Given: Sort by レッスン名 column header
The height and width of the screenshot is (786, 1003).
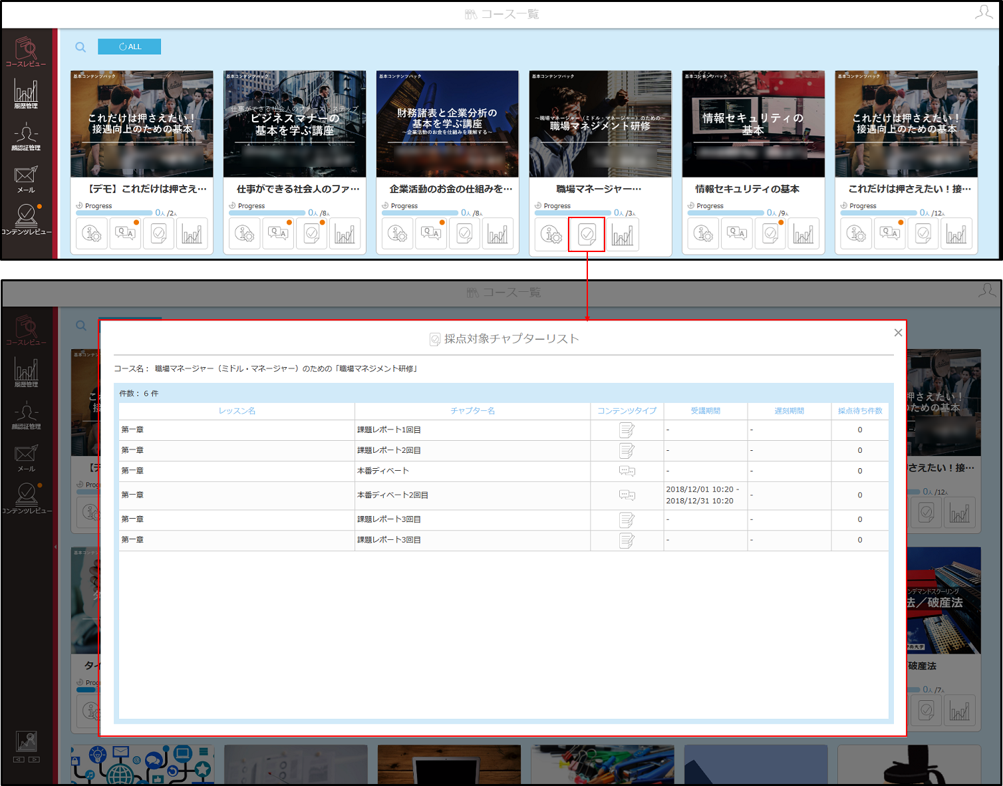Looking at the screenshot, I should click(237, 411).
